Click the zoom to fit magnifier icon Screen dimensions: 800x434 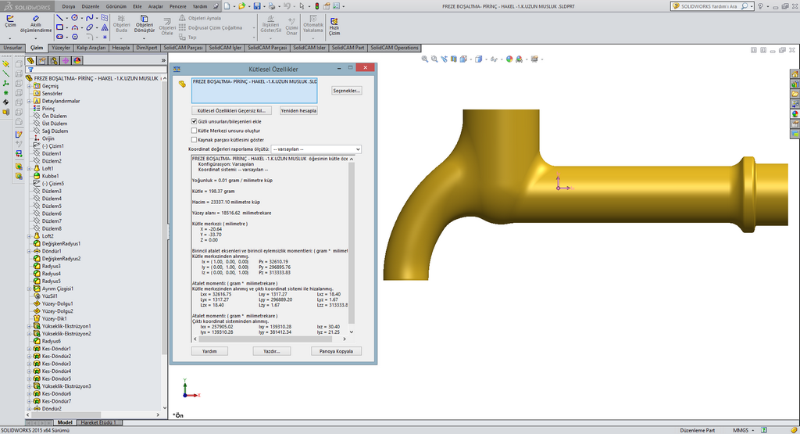tap(426, 59)
